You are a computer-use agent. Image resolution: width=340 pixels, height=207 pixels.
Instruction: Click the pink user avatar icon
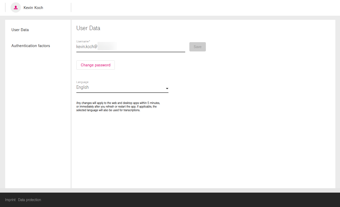click(x=15, y=7)
